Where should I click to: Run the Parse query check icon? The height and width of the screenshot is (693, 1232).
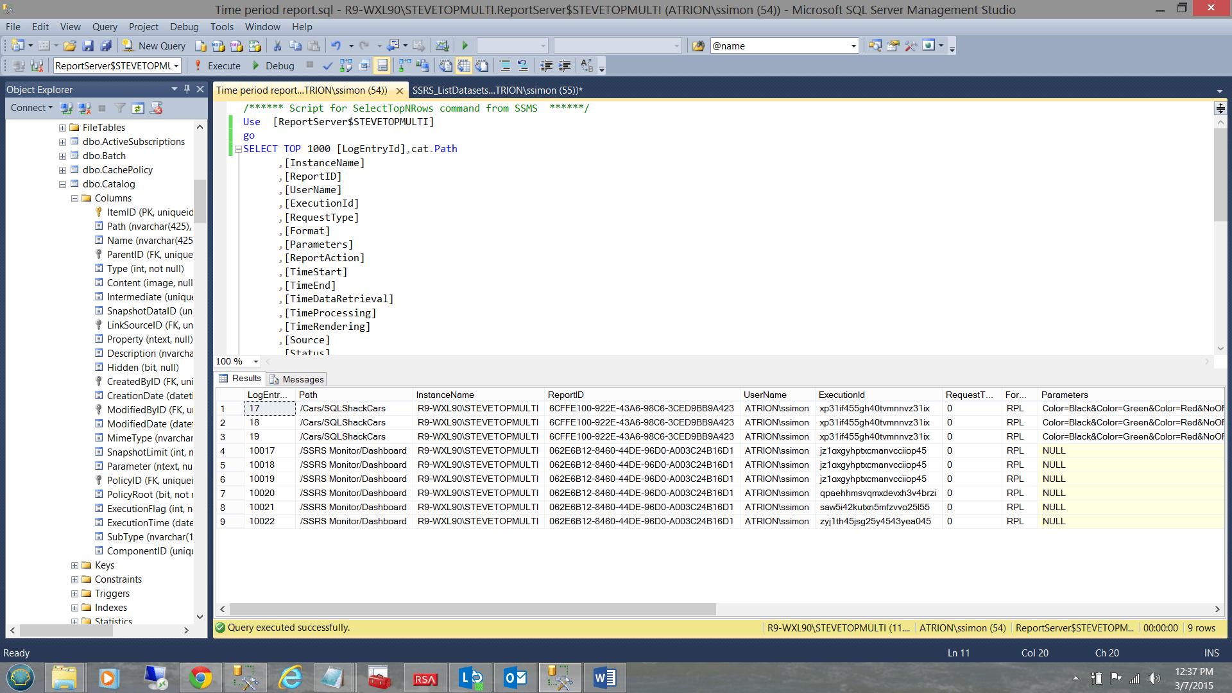pyautogui.click(x=328, y=65)
